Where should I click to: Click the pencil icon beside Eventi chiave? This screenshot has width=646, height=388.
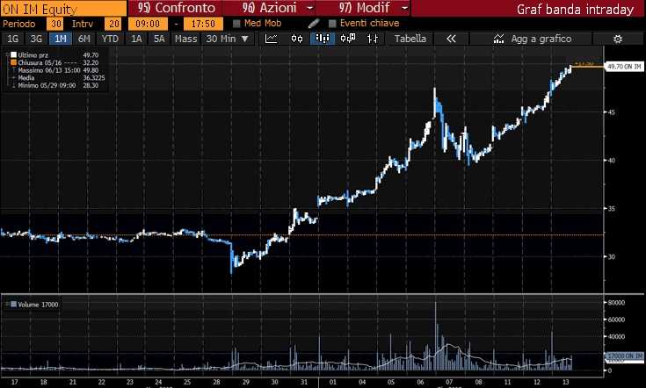pyautogui.click(x=315, y=24)
